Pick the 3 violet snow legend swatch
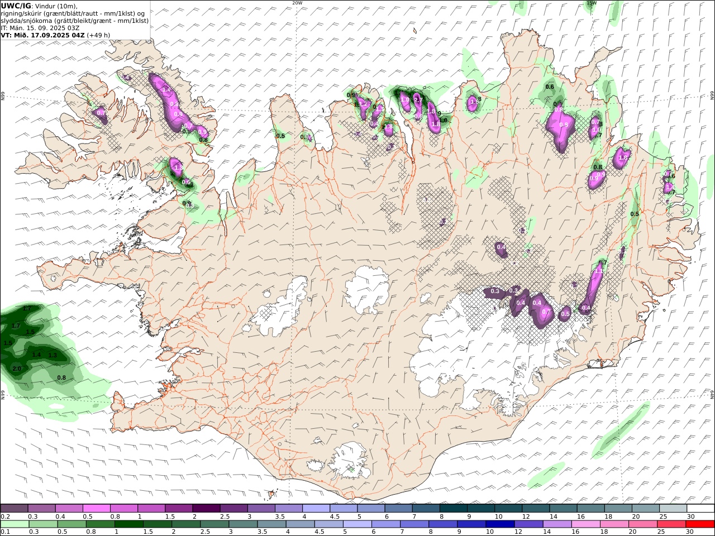Screen dimensions: 715x536 (x=261, y=508)
